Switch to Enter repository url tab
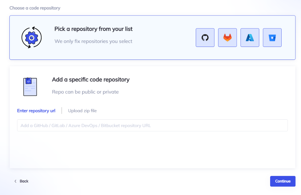Image resolution: width=301 pixels, height=195 pixels. 36,111
